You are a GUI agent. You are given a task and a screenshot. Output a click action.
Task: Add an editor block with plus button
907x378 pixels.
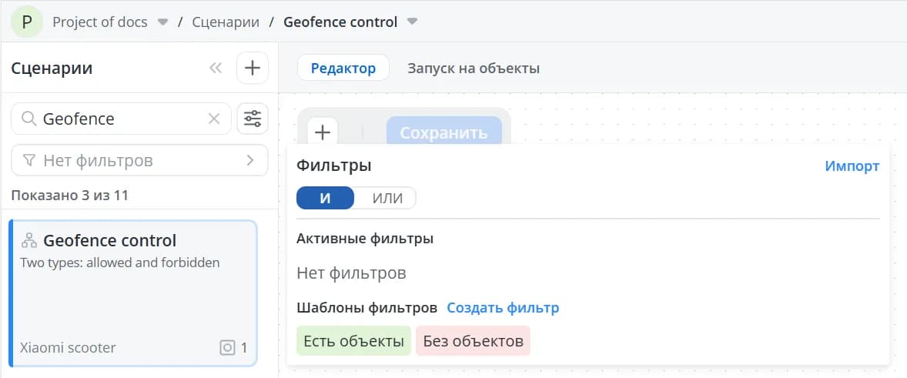tap(322, 132)
